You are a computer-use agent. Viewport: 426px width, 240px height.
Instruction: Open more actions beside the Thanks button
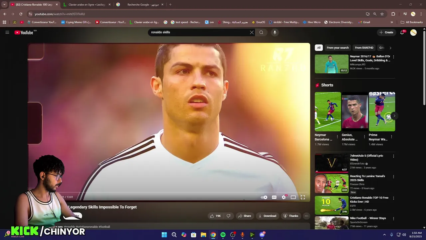click(x=307, y=216)
